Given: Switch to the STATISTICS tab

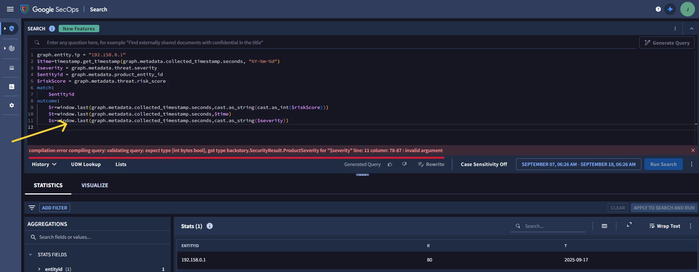Looking at the screenshot, I should pos(48,185).
